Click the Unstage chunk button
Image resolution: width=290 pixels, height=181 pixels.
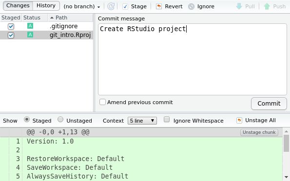(259, 132)
